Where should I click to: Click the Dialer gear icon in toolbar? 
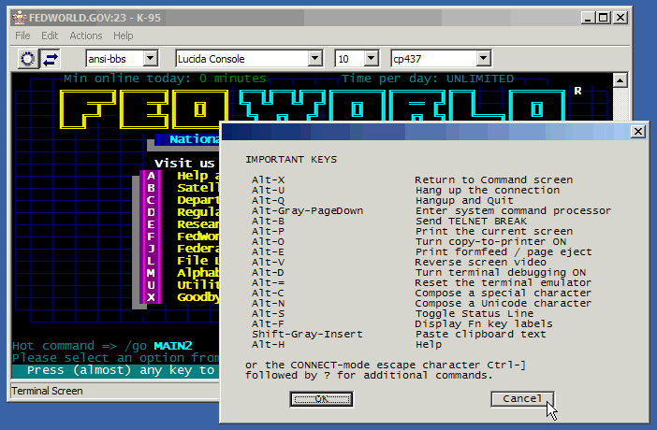click(28, 59)
